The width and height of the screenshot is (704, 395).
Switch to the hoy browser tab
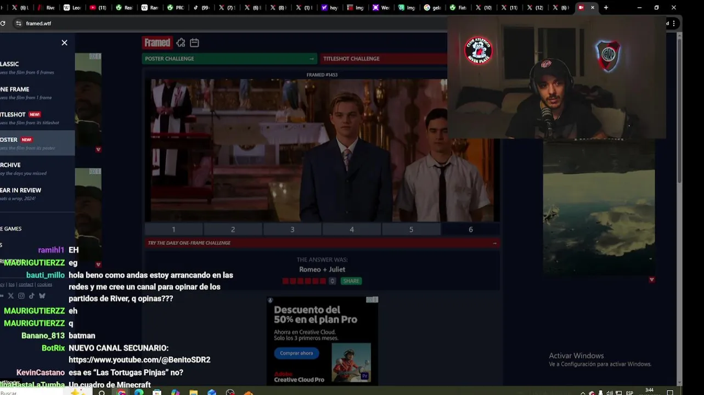pyautogui.click(x=329, y=8)
